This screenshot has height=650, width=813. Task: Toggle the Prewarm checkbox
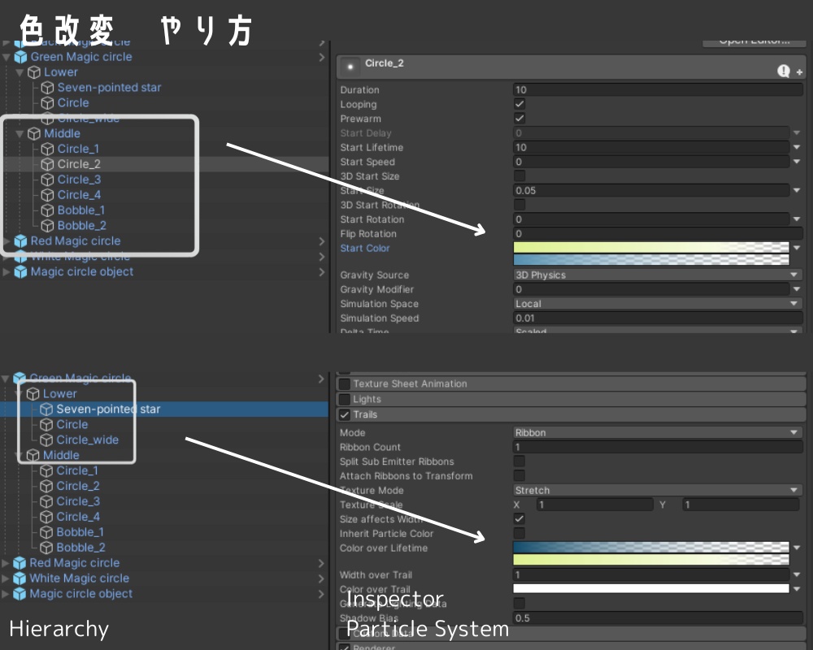pyautogui.click(x=519, y=118)
